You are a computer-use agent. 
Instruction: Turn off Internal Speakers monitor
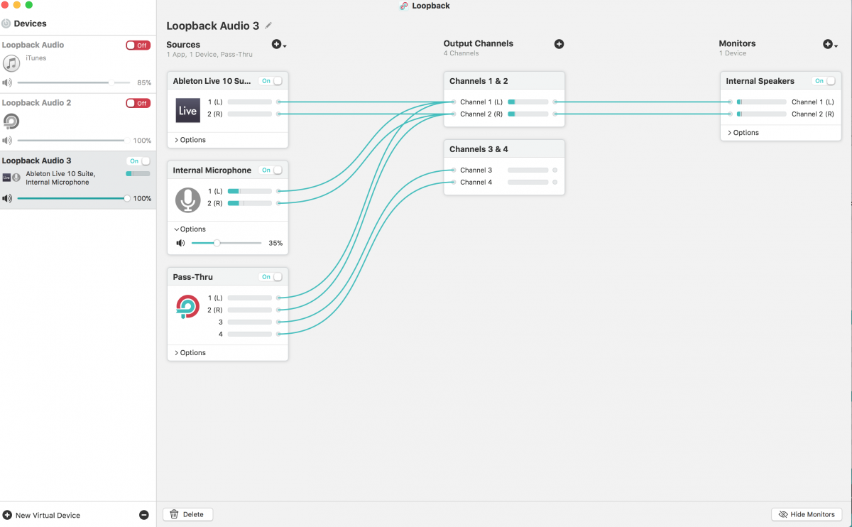tap(824, 81)
